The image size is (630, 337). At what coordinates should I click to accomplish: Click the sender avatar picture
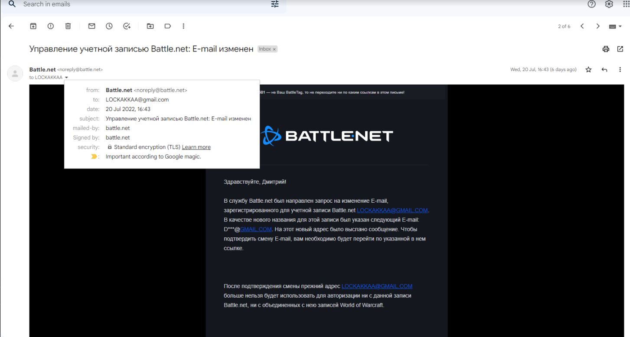(15, 74)
